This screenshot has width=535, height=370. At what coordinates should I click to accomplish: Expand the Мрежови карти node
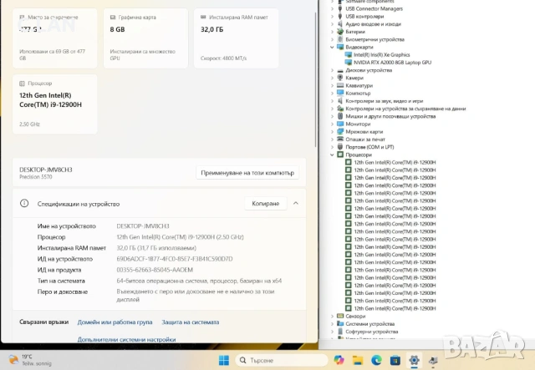332,132
